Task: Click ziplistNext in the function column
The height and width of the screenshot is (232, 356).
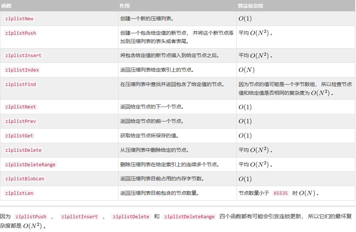Action: [x=20, y=107]
